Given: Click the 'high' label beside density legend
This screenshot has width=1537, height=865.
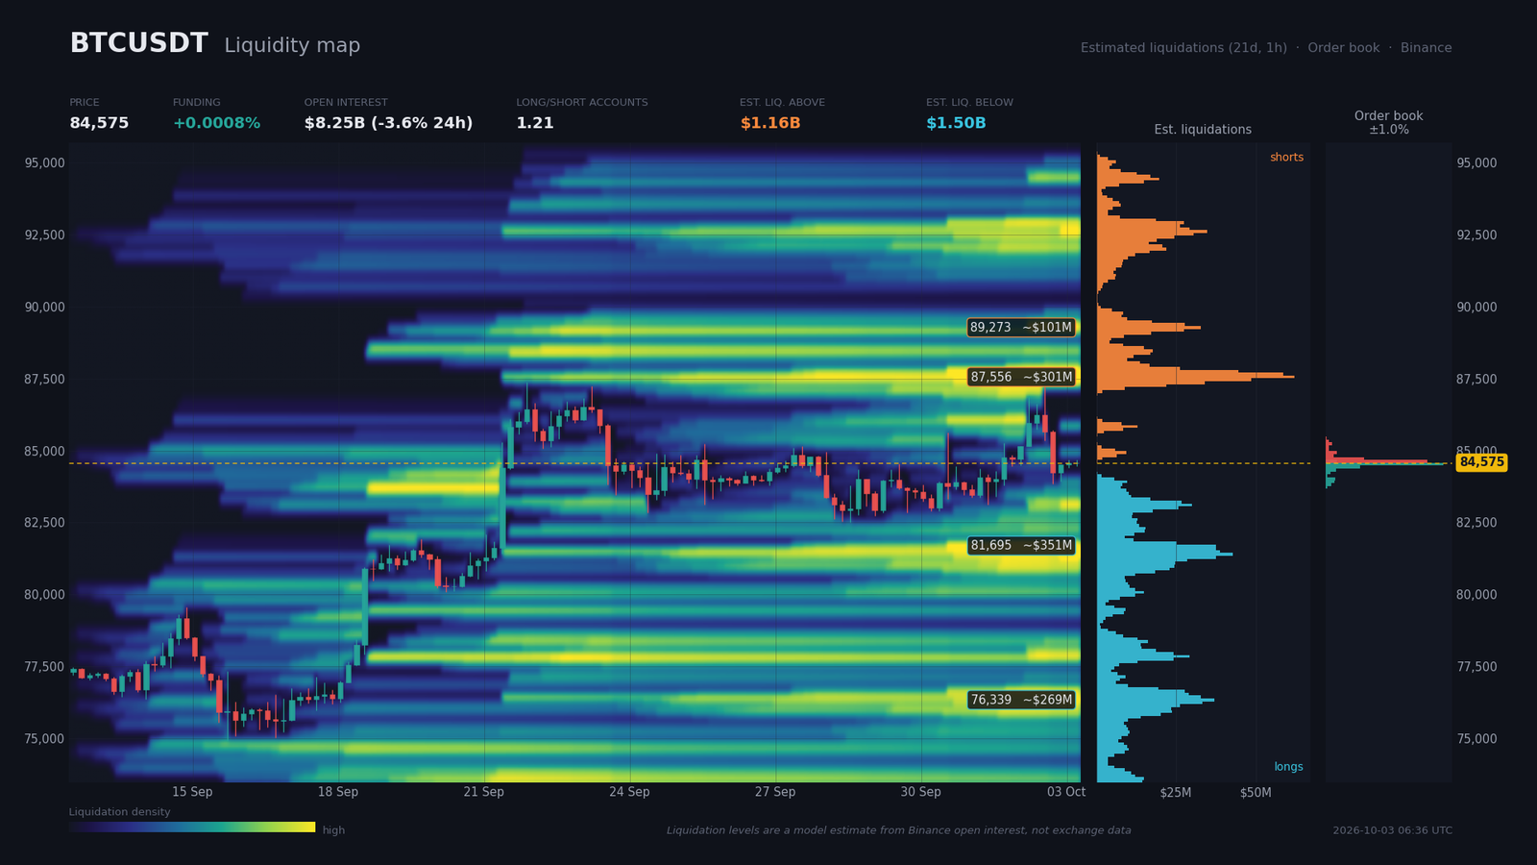Looking at the screenshot, I should 333,830.
